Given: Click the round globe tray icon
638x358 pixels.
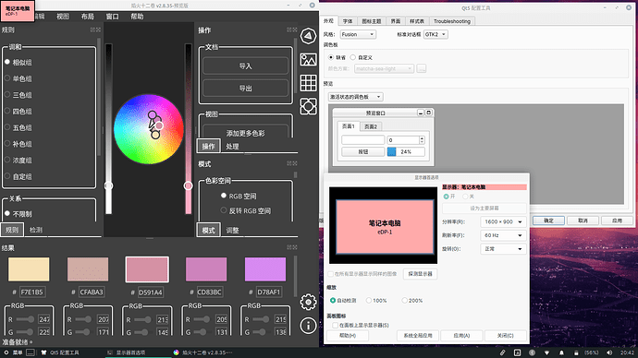Looking at the screenshot, I should click(533, 352).
